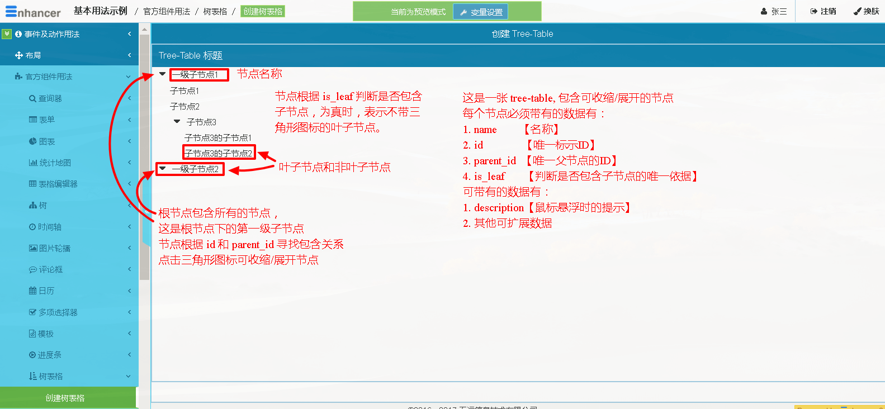The image size is (885, 409).
Task: Expand the 布局 chevron
Action: pyautogui.click(x=129, y=55)
